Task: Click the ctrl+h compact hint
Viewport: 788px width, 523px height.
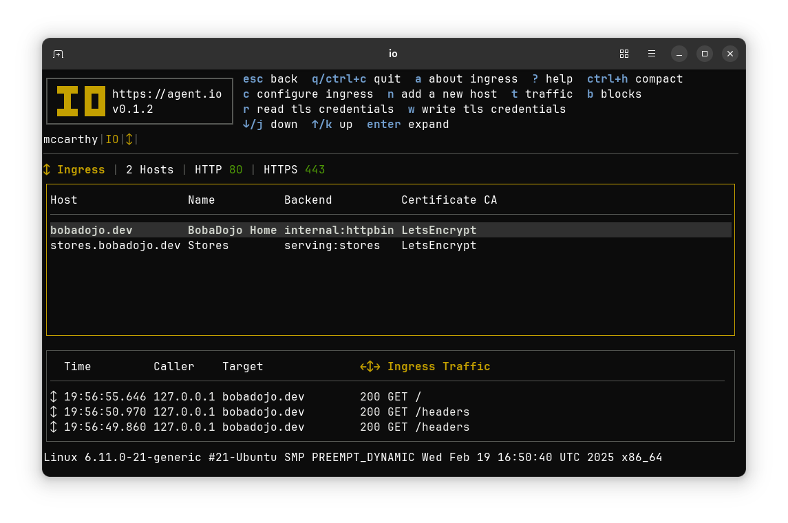Action: pos(635,79)
